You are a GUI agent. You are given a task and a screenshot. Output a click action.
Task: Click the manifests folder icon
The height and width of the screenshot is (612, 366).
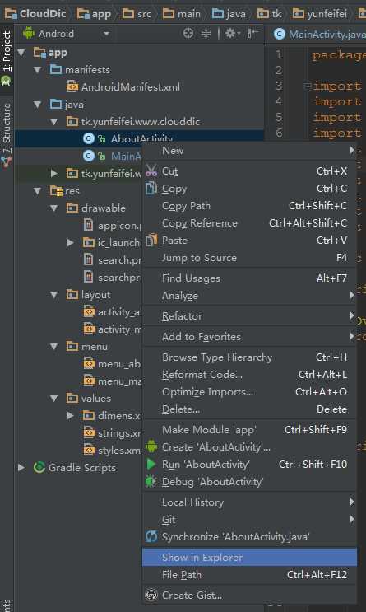tap(56, 70)
